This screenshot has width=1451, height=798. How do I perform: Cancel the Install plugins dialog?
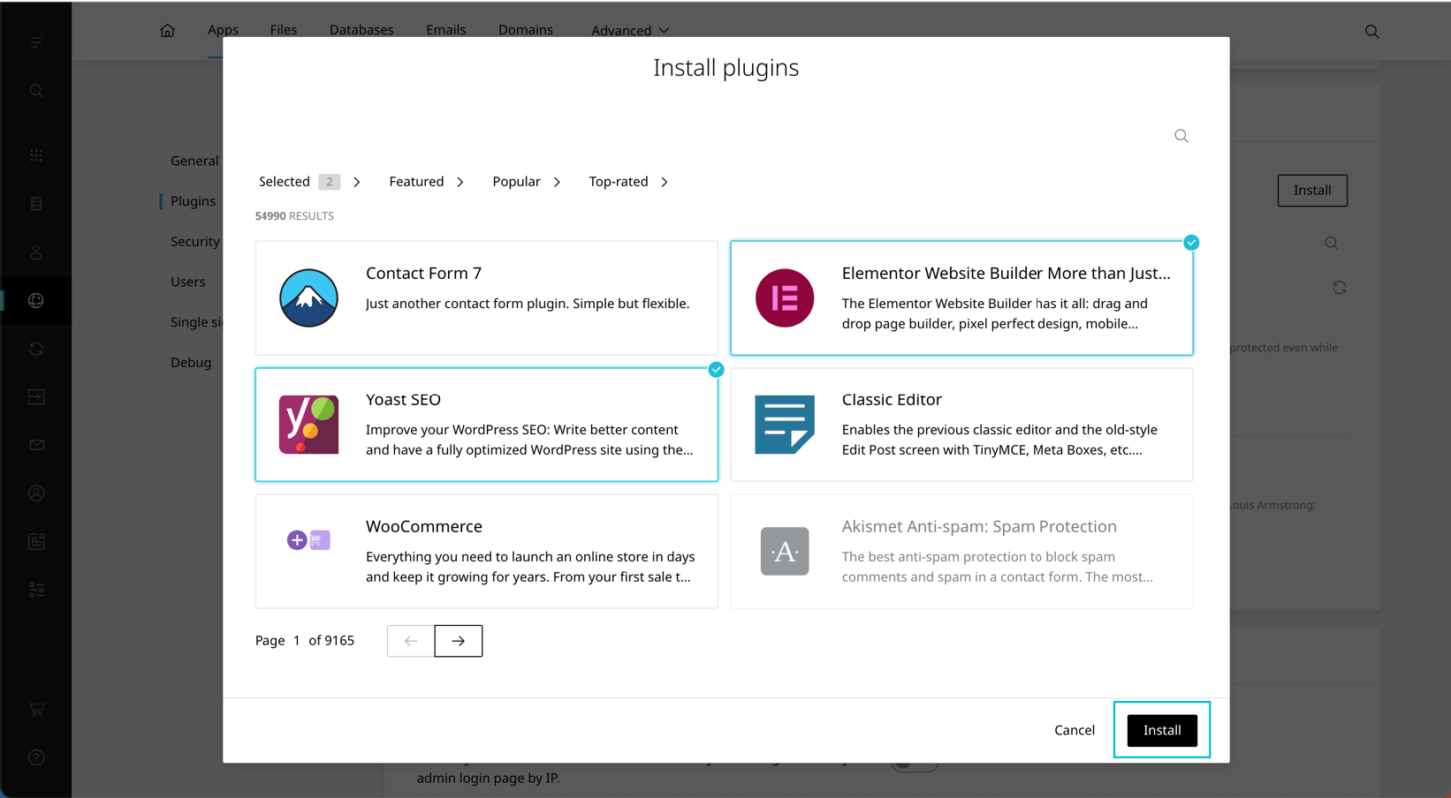1074,730
